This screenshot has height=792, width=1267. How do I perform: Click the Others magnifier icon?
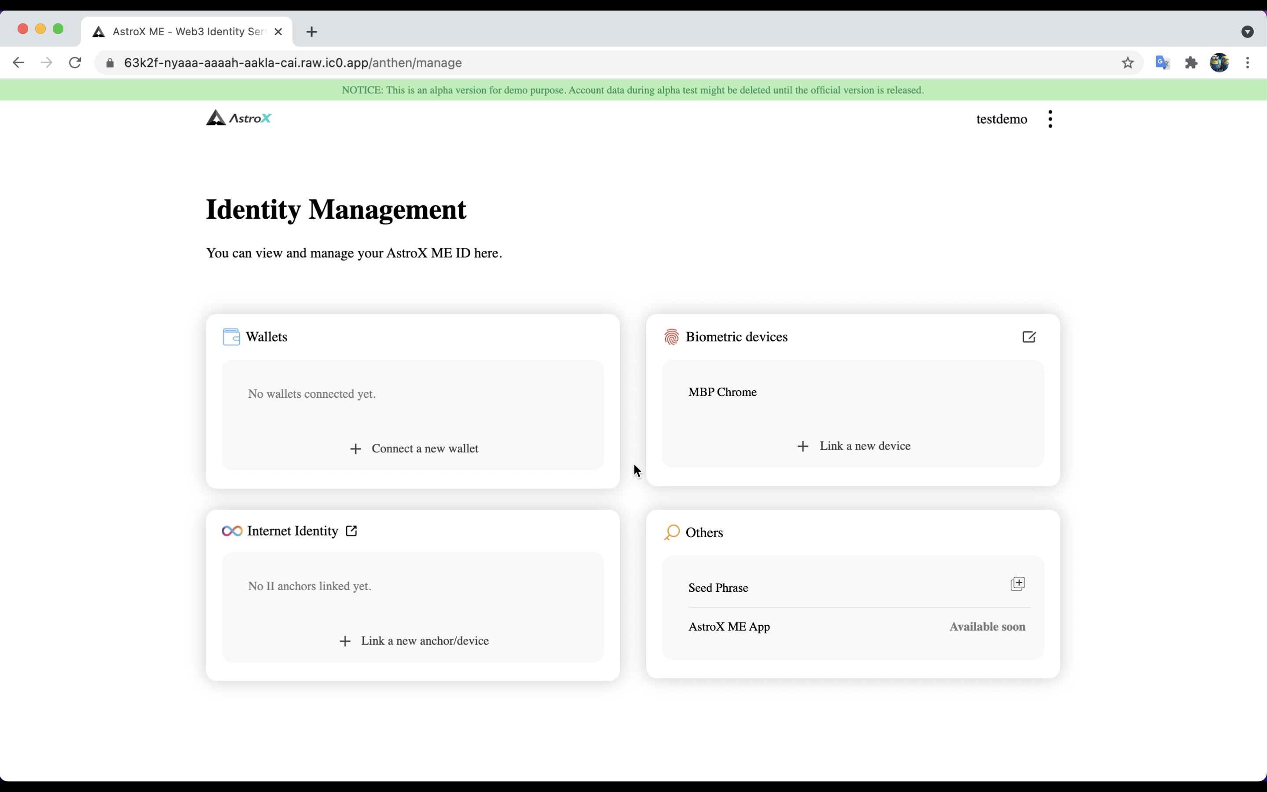pyautogui.click(x=671, y=532)
